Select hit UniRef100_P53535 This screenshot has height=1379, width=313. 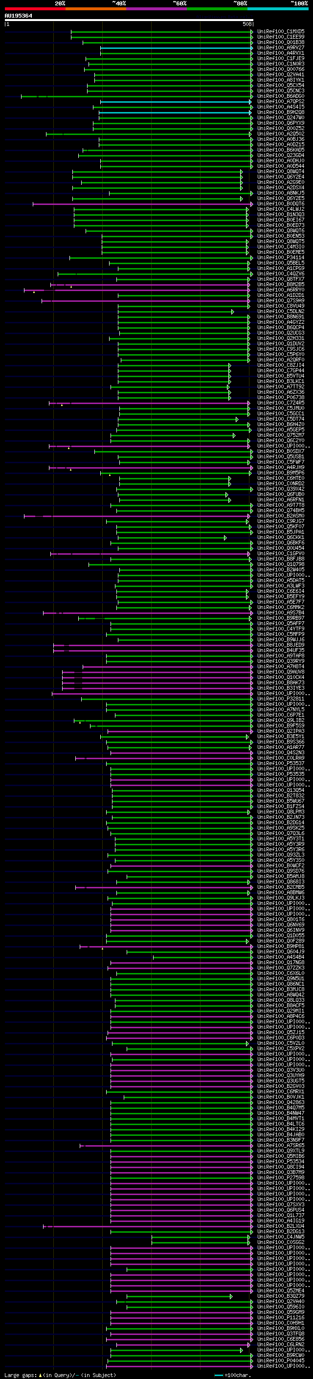(281, 774)
